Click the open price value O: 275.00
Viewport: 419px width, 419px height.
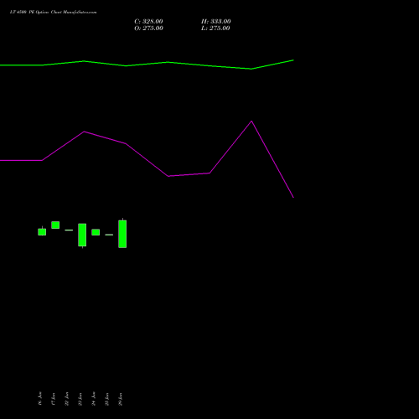148,28
